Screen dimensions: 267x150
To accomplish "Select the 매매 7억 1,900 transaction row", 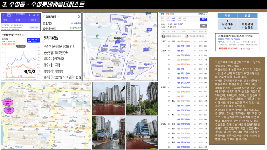I will pyautogui.click(x=184, y=46).
